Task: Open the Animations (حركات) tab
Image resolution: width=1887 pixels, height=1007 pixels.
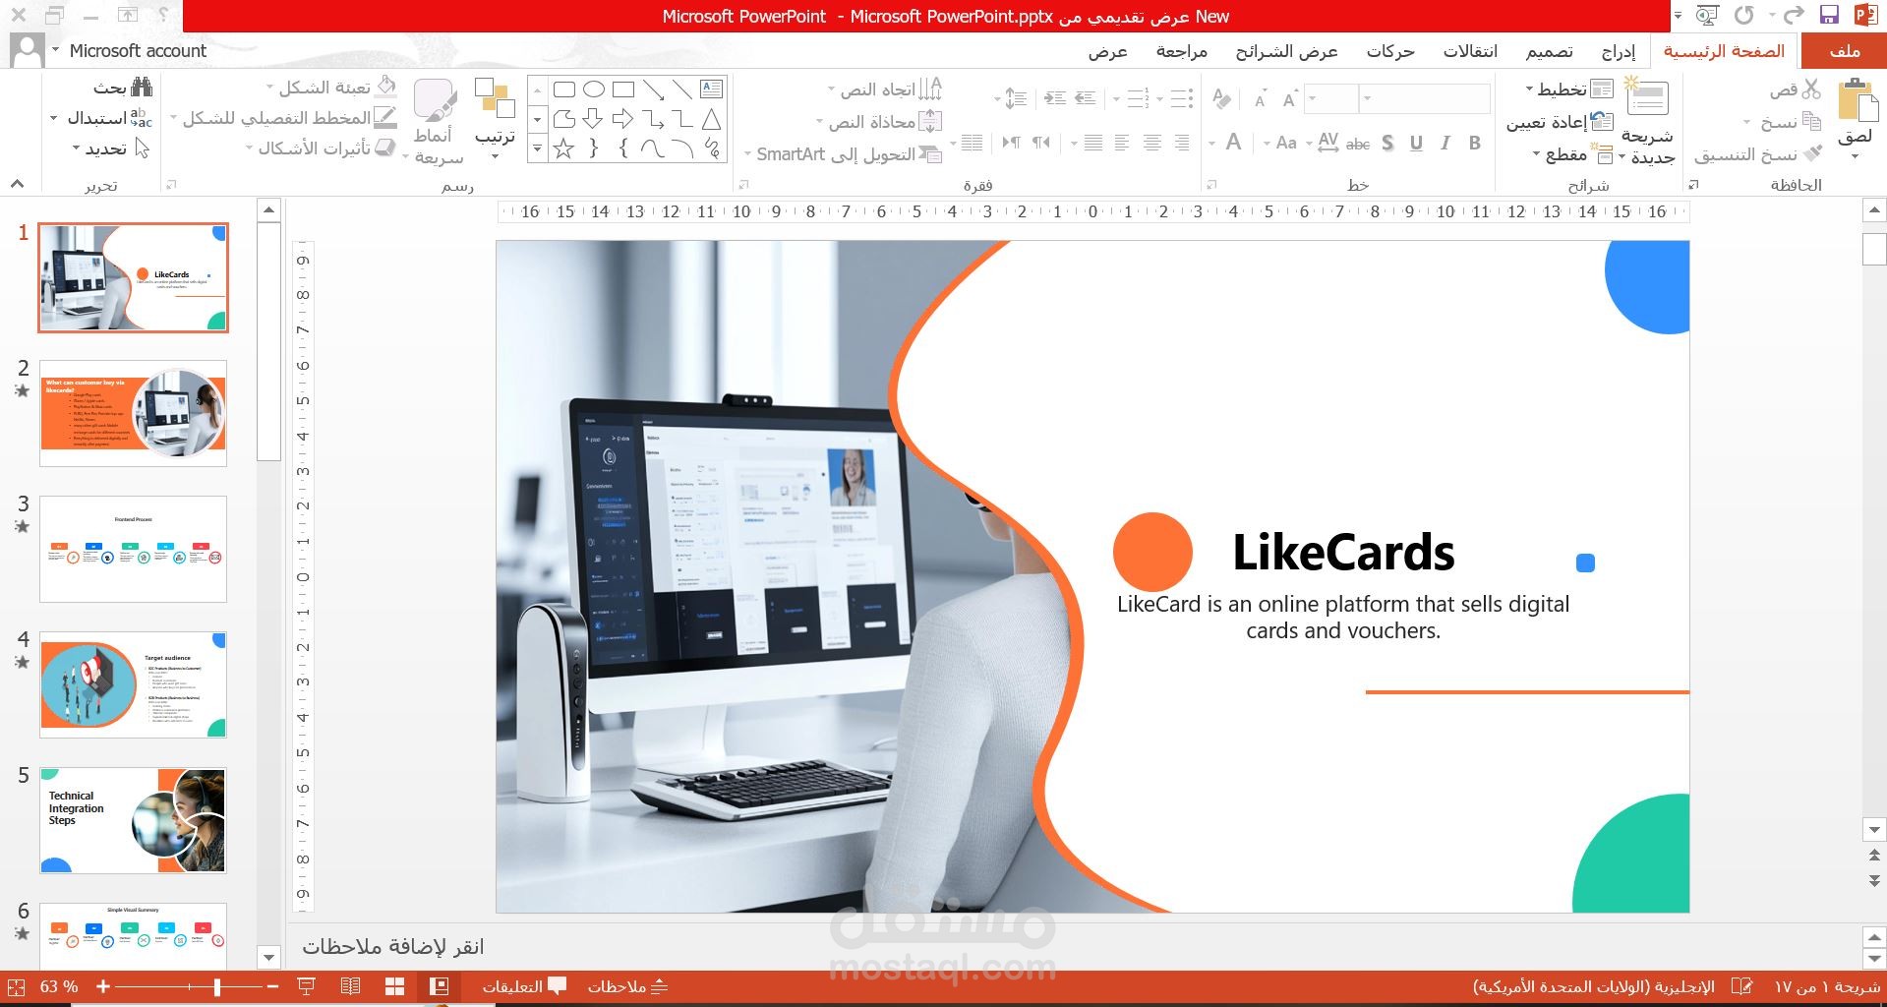Action: 1390,51
